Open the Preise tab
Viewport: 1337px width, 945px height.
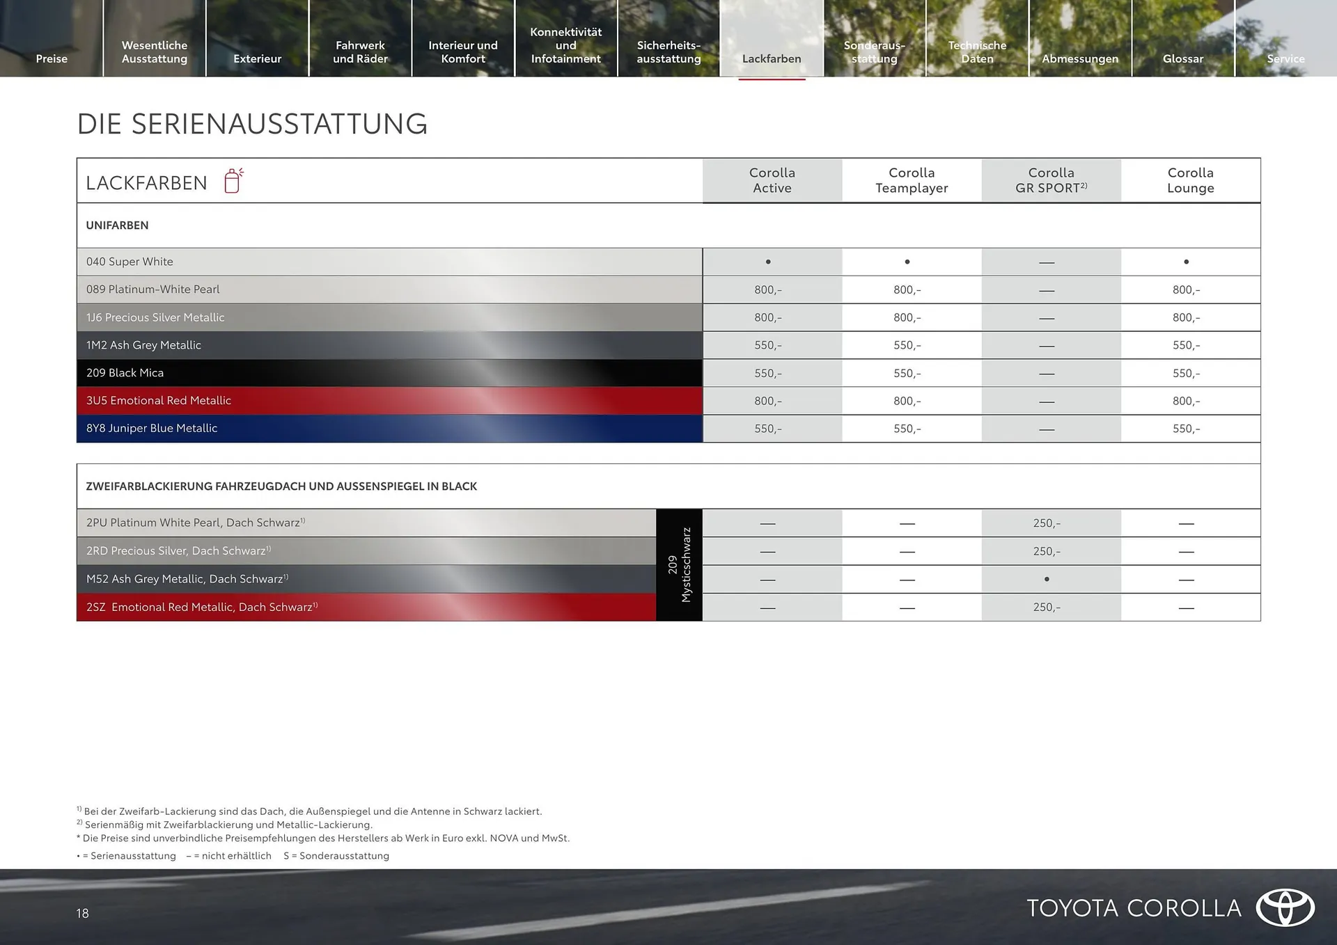tap(52, 58)
